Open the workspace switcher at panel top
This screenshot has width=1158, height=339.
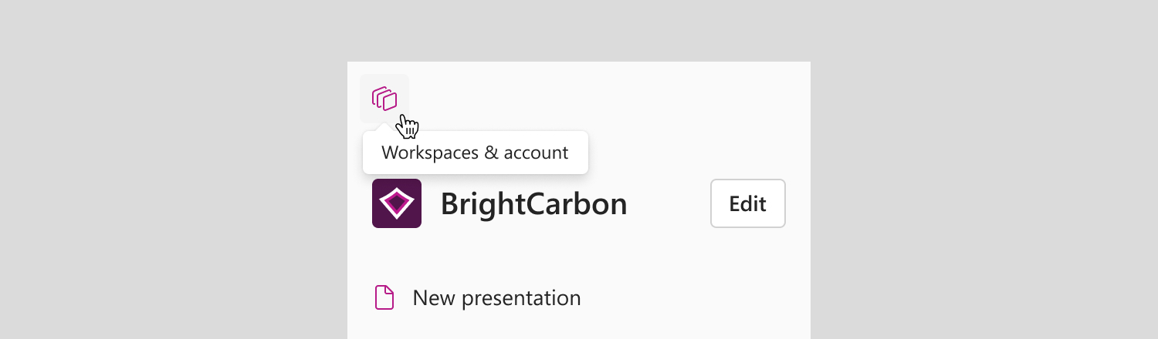click(384, 99)
